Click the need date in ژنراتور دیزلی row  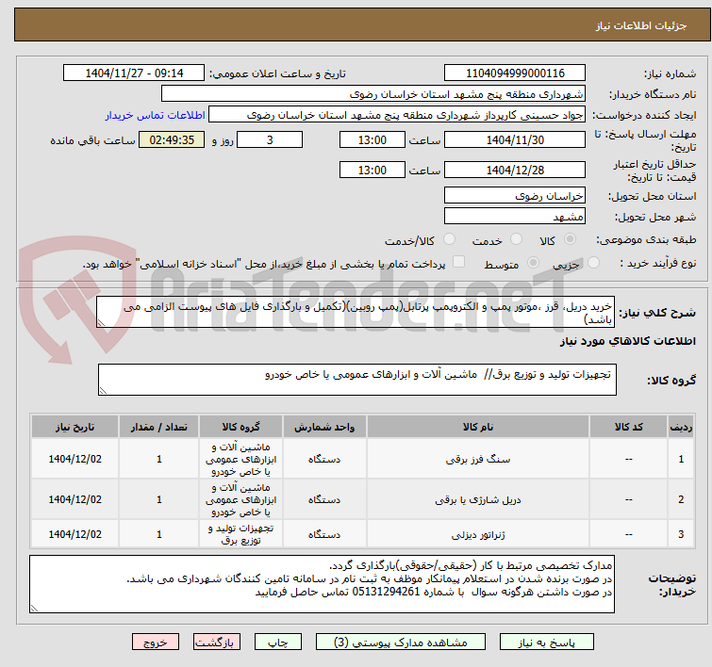point(75,534)
